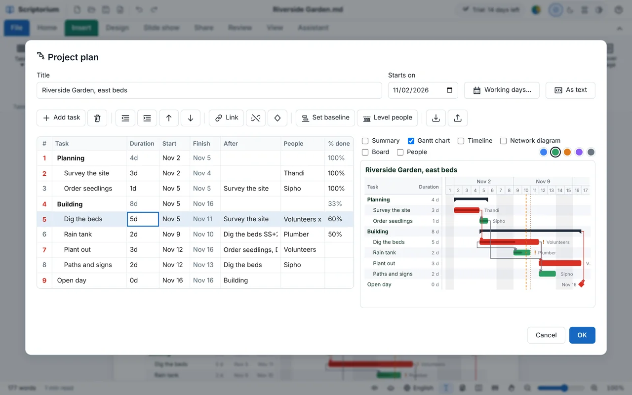The image size is (632, 395).
Task: Choose the blue color swatch
Action: [544, 152]
